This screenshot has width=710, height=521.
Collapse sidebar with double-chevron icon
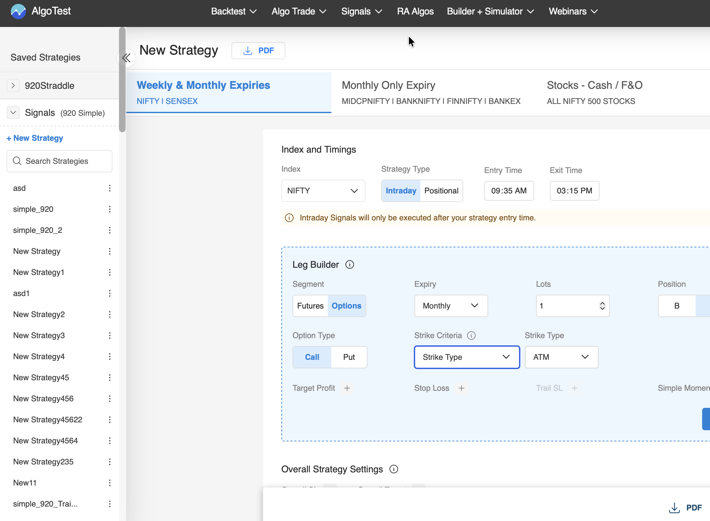click(126, 58)
